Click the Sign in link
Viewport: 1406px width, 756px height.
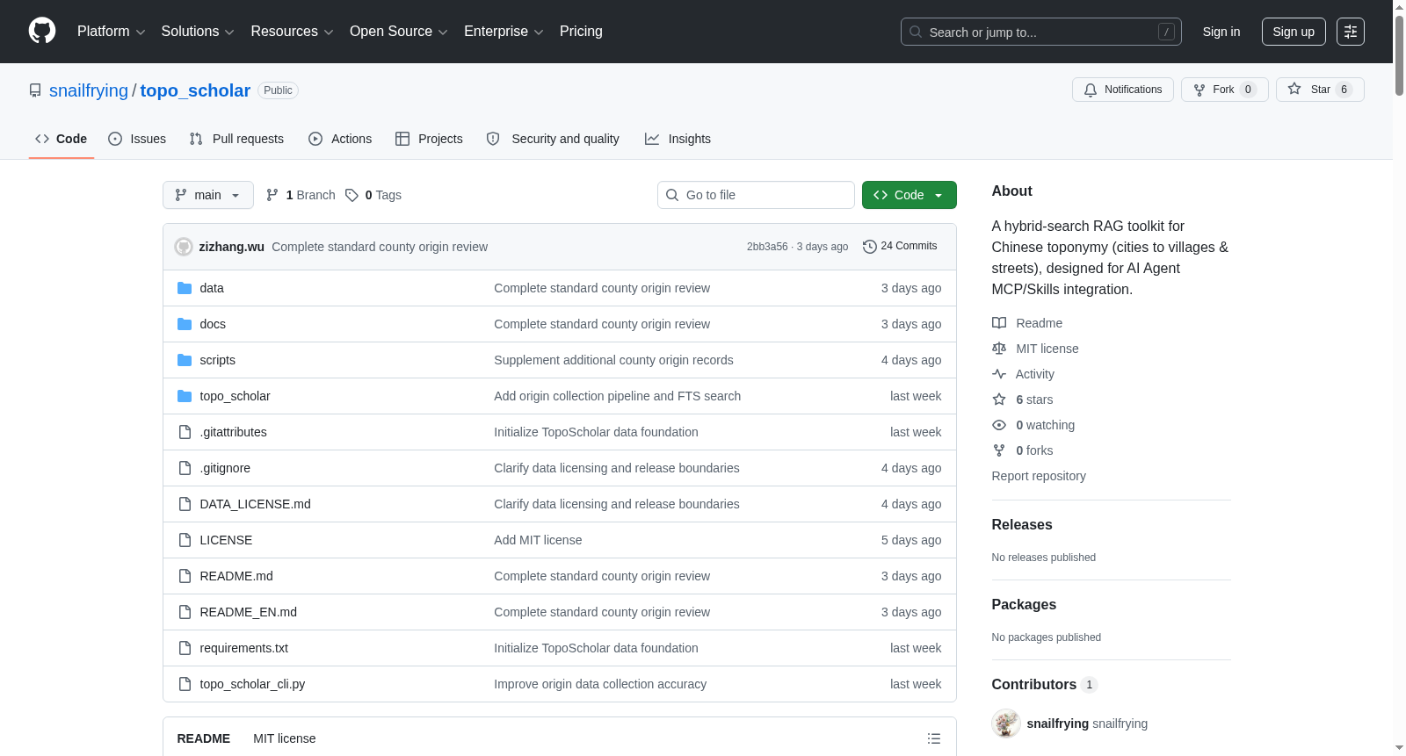[x=1221, y=32]
